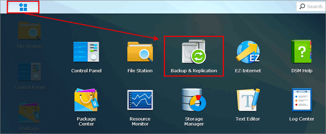This screenshot has height=134, width=326.
Task: Select the dimmed File Station desktop shortcut
Action: tap(29, 35)
